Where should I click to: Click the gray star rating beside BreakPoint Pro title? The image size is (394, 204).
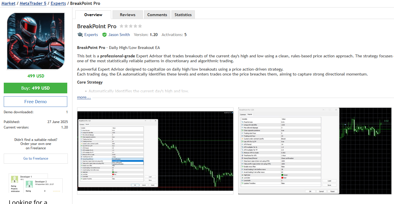(x=131, y=26)
